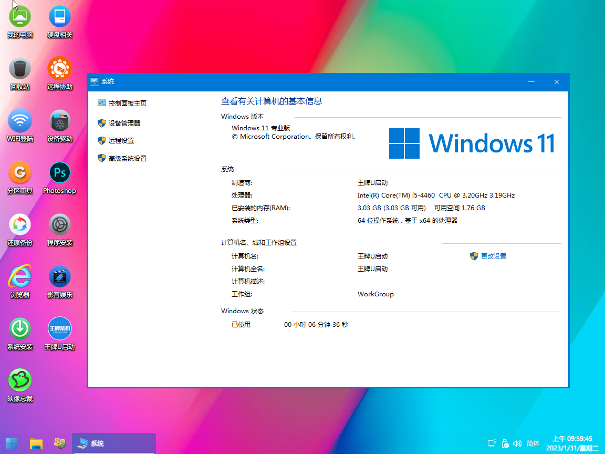
Task: Open the 程序安装 desktop icon
Action: 60,230
